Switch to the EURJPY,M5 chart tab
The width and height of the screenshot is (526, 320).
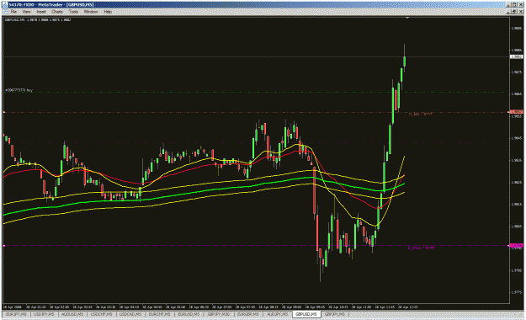pos(16,314)
